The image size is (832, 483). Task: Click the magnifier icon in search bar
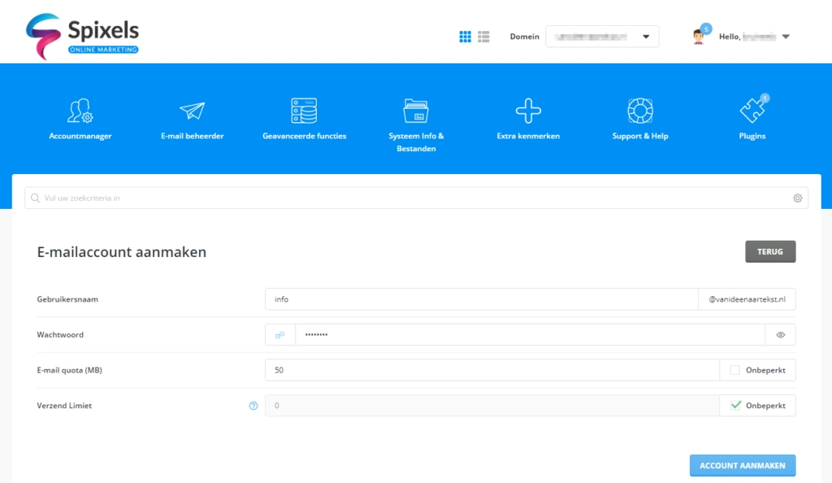point(35,198)
